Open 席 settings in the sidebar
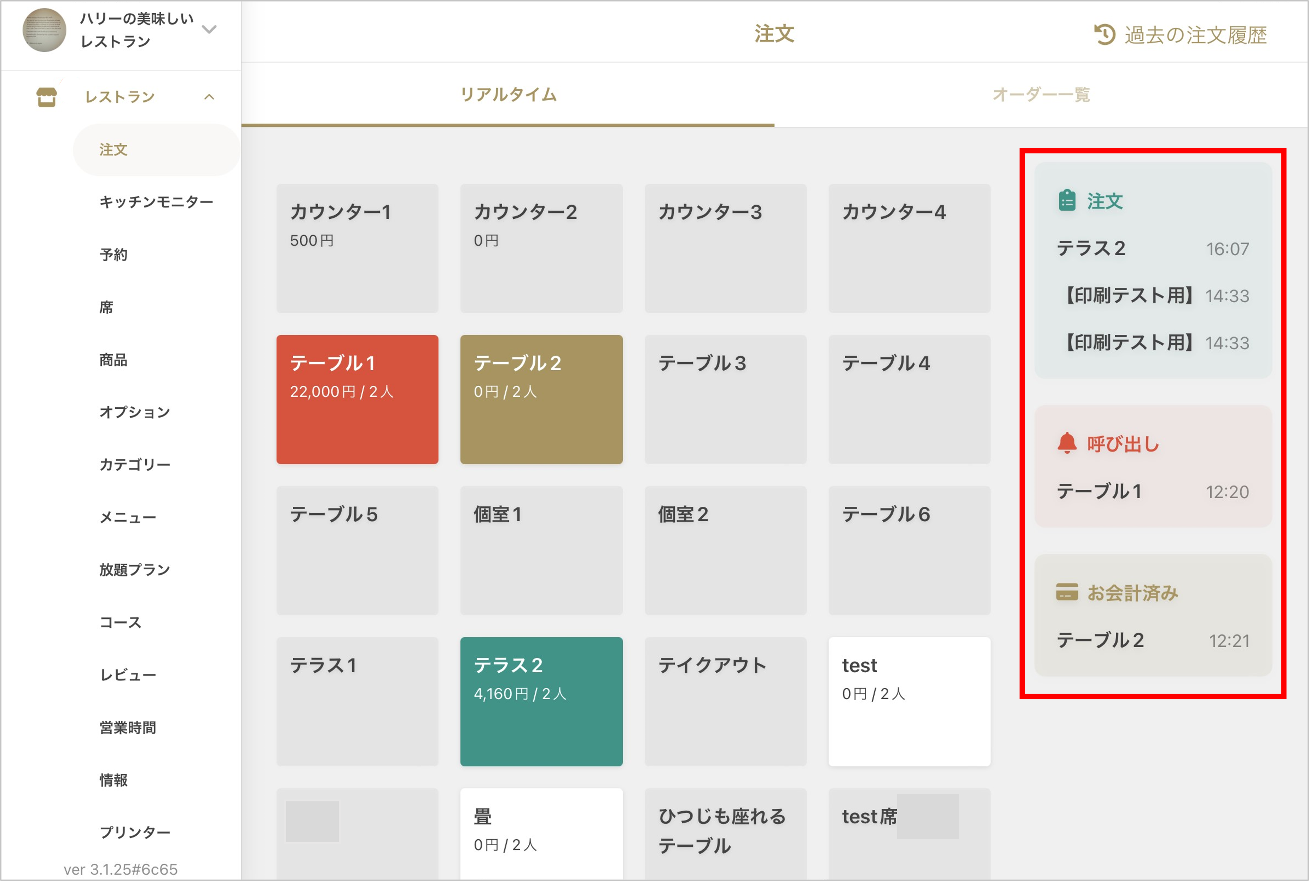This screenshot has height=881, width=1309. [106, 307]
